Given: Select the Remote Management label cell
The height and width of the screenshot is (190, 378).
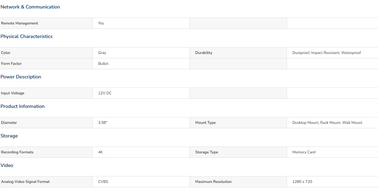Looking at the screenshot, I should pos(46,23).
